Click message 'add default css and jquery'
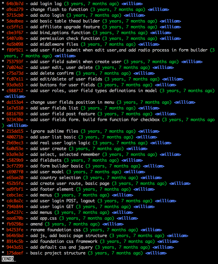The image size is (218, 264). [x=62, y=247]
